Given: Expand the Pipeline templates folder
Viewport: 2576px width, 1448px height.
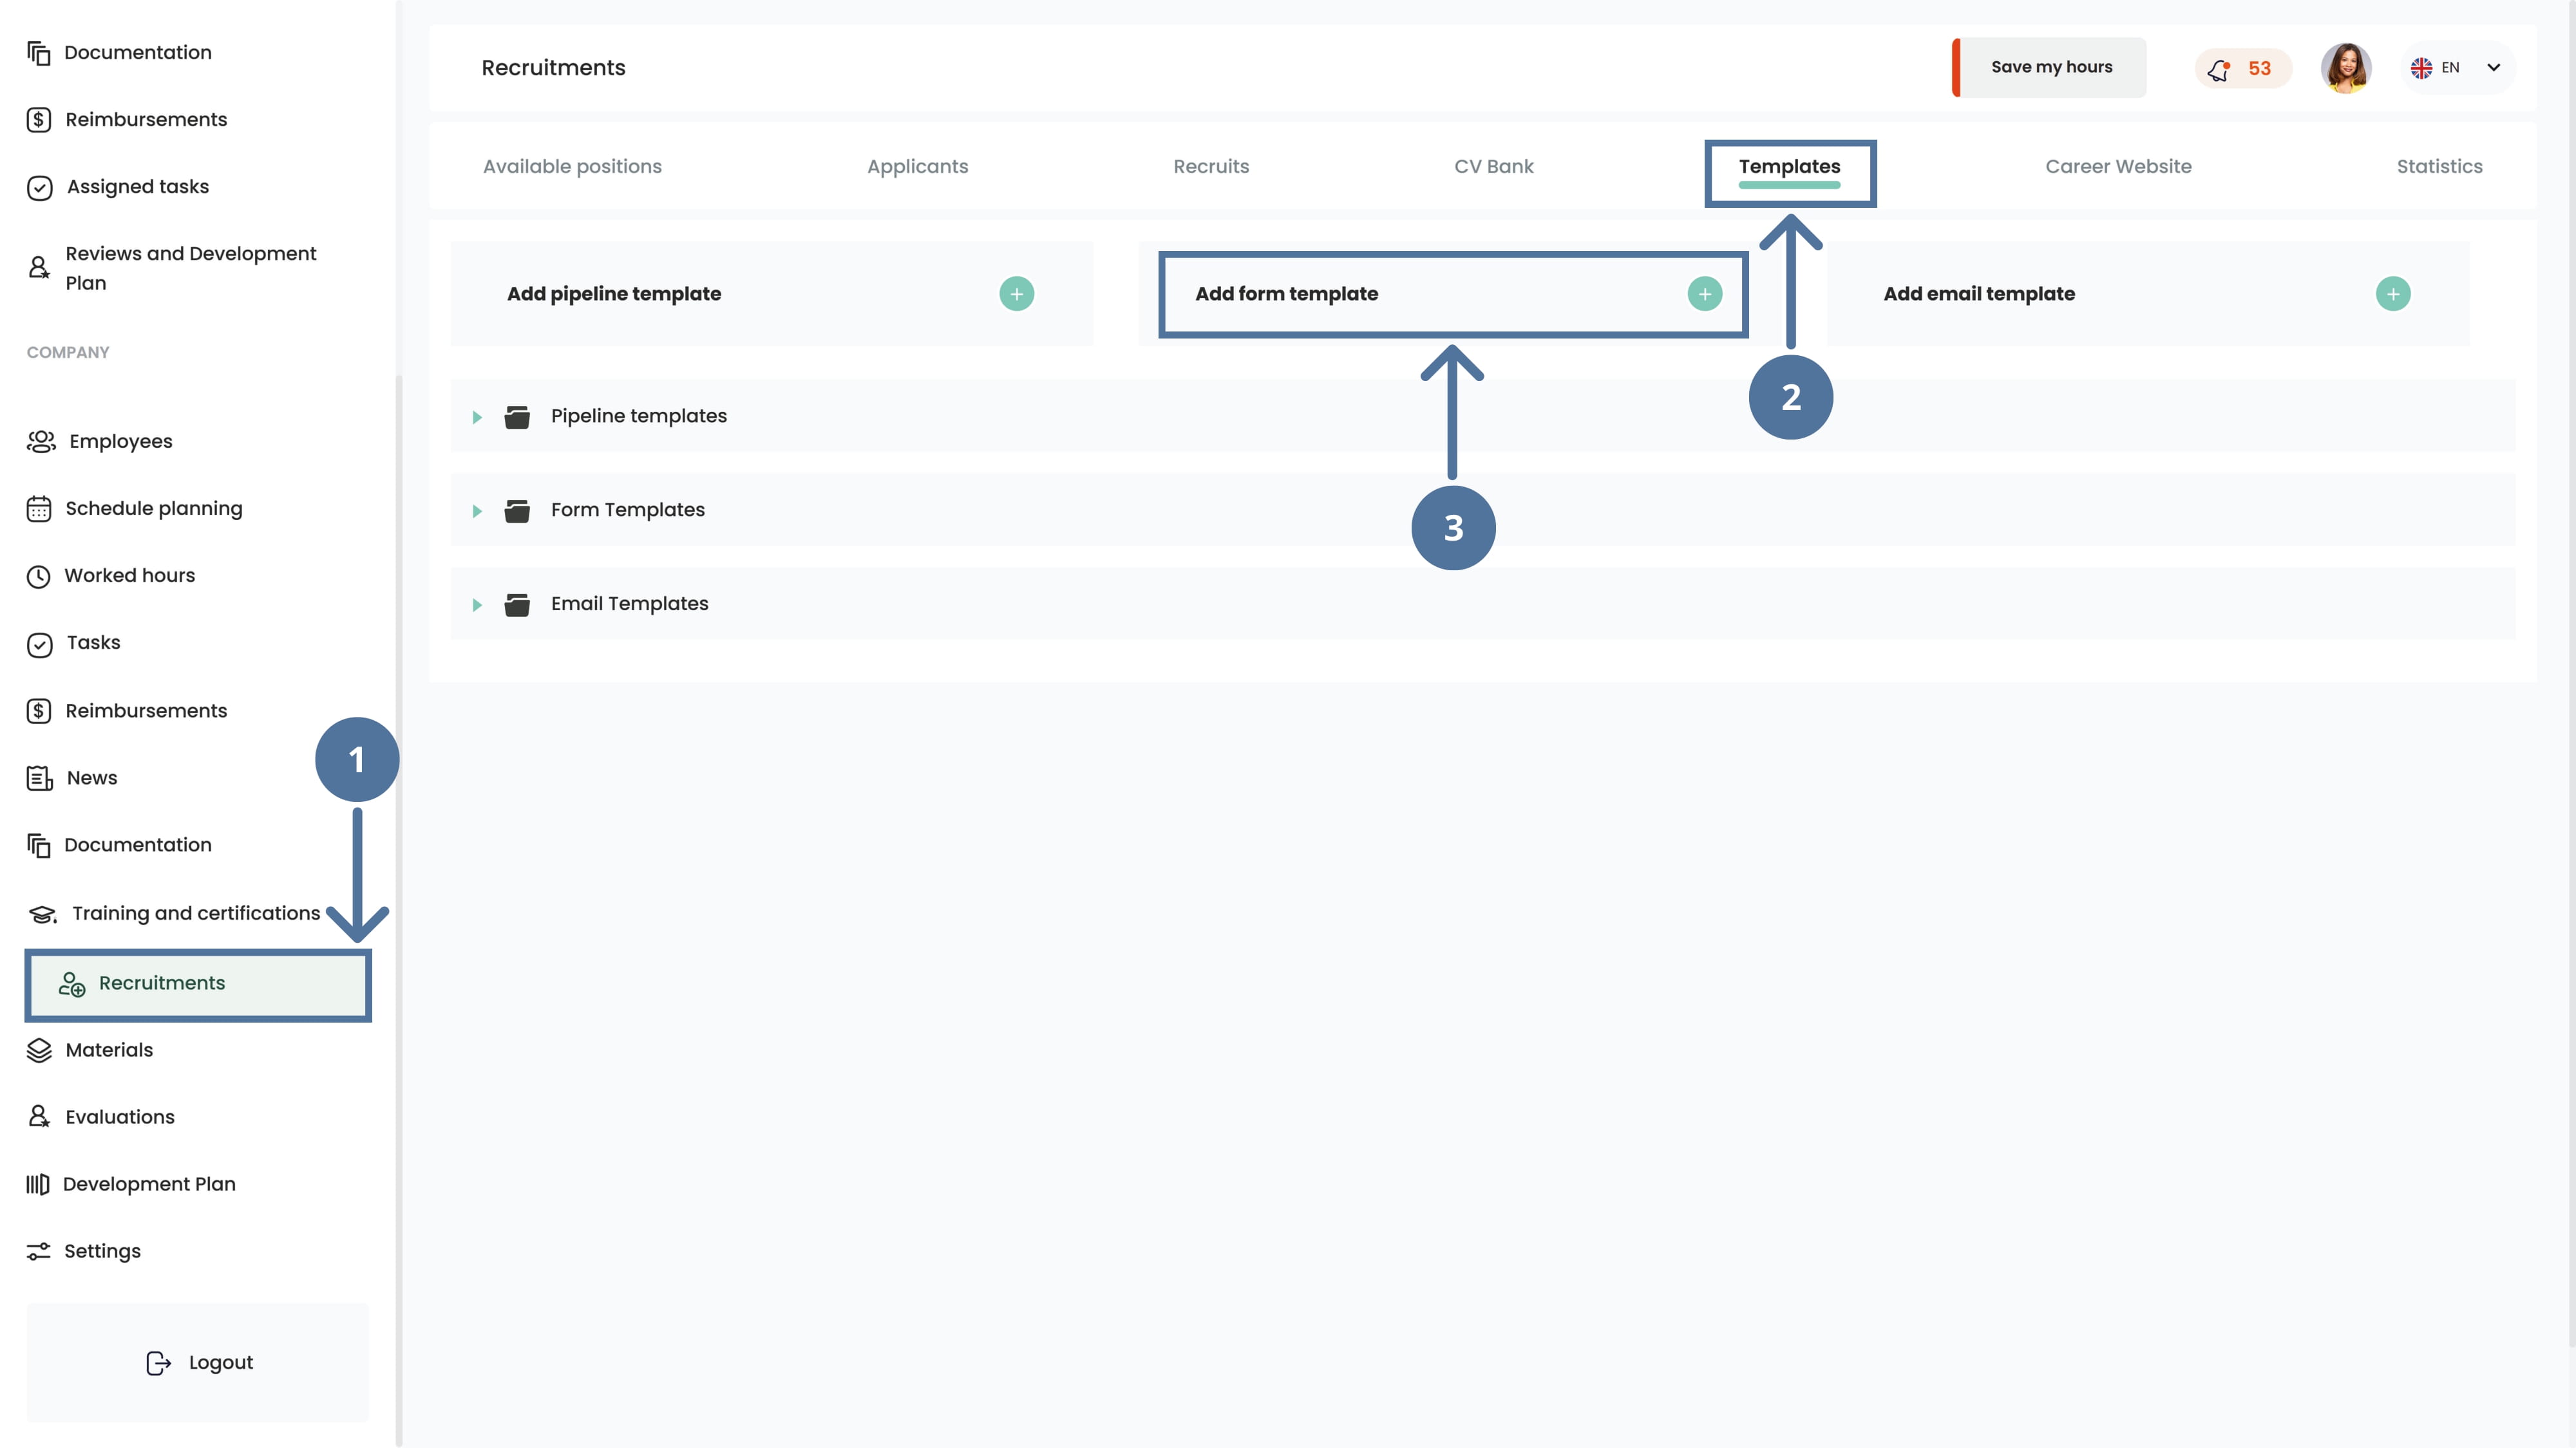Looking at the screenshot, I should tap(477, 417).
